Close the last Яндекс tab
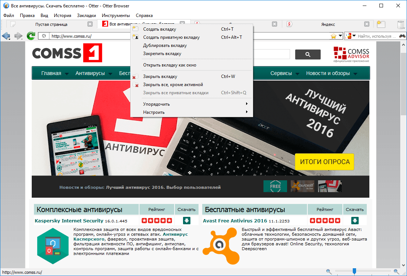Image resolution: width=407 pixels, height=276 pixels. 366,24
